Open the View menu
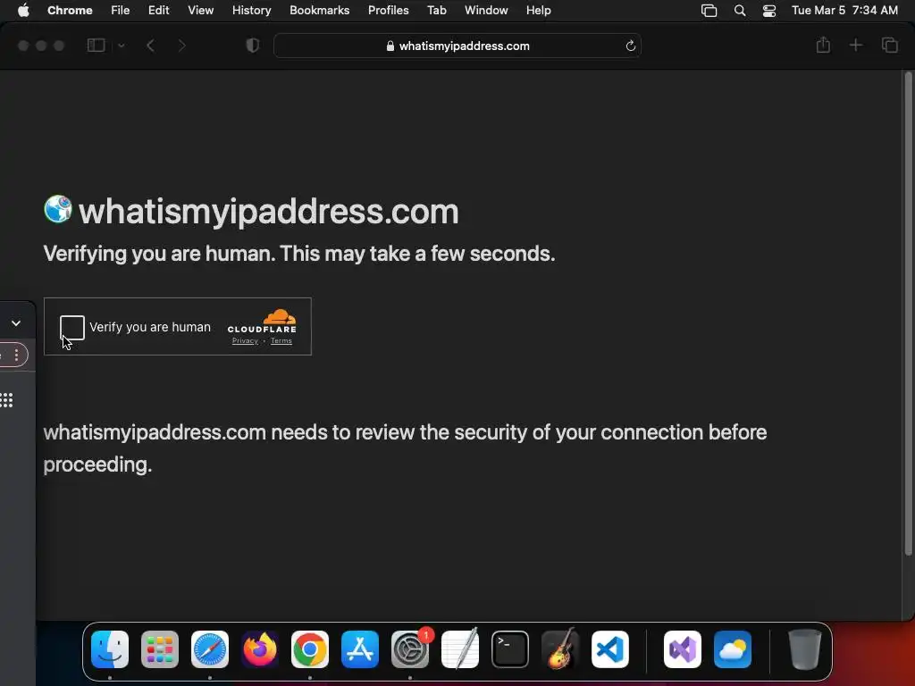 click(200, 11)
